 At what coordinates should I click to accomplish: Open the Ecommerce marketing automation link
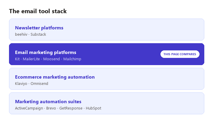[x=55, y=77]
